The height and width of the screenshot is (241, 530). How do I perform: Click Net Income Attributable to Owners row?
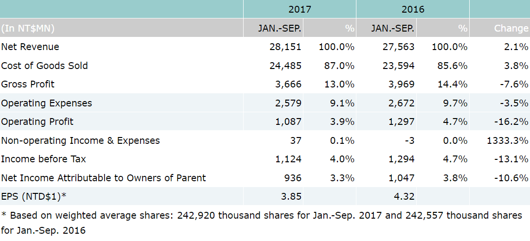[x=104, y=178]
